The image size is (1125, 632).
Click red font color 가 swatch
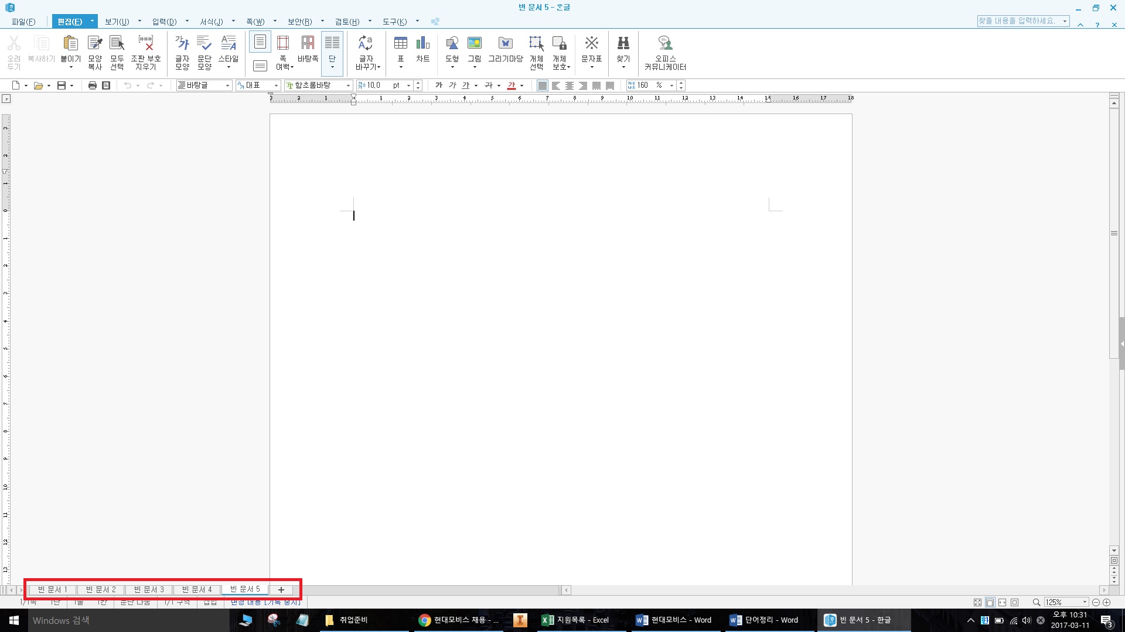[512, 85]
